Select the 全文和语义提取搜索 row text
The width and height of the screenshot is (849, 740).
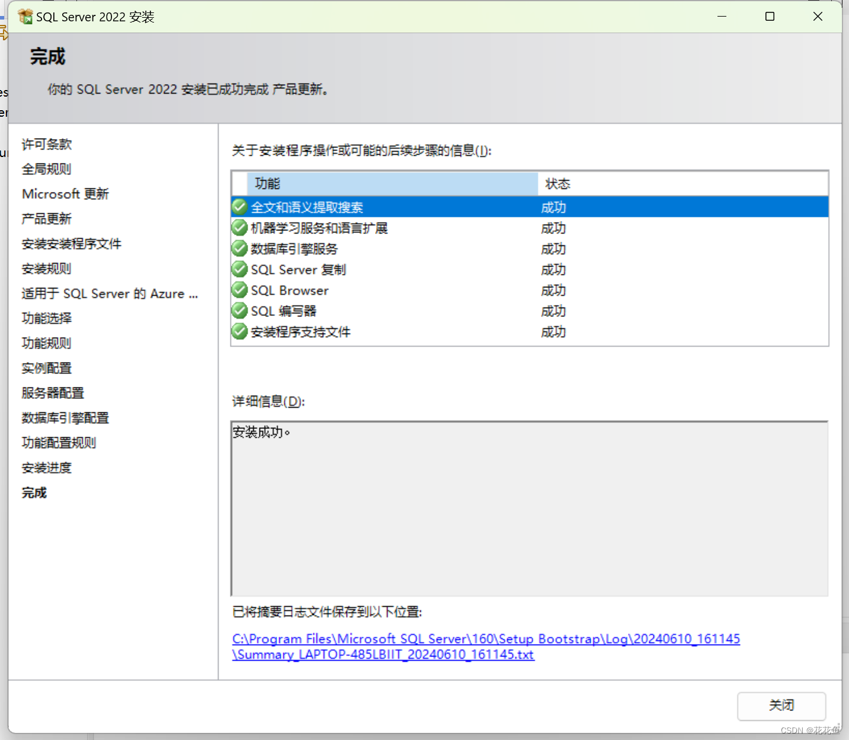(307, 207)
